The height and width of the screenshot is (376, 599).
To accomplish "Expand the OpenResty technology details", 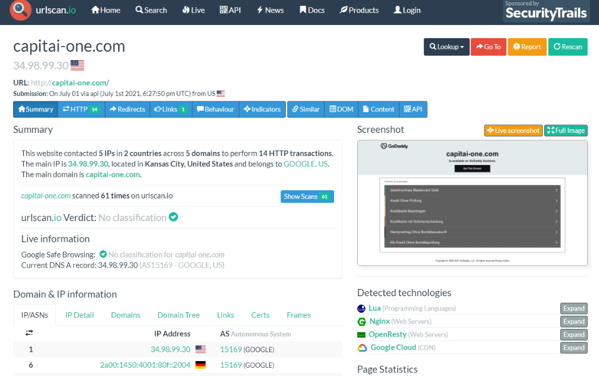I will click(574, 335).
